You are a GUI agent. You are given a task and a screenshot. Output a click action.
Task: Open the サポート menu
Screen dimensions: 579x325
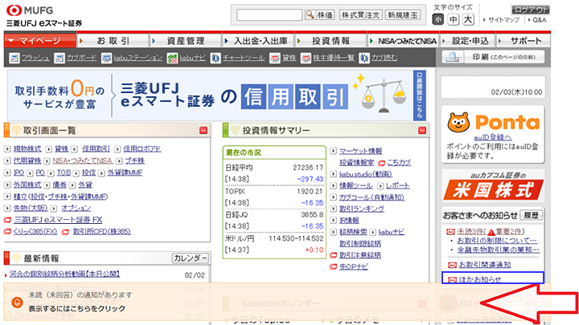coord(523,41)
